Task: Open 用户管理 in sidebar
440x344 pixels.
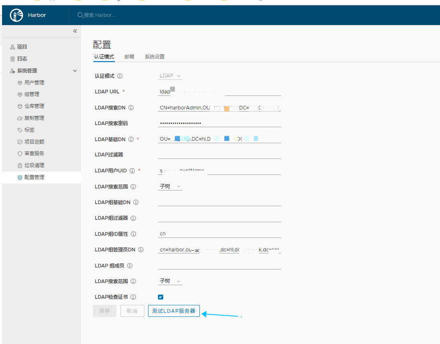Action: coord(34,83)
